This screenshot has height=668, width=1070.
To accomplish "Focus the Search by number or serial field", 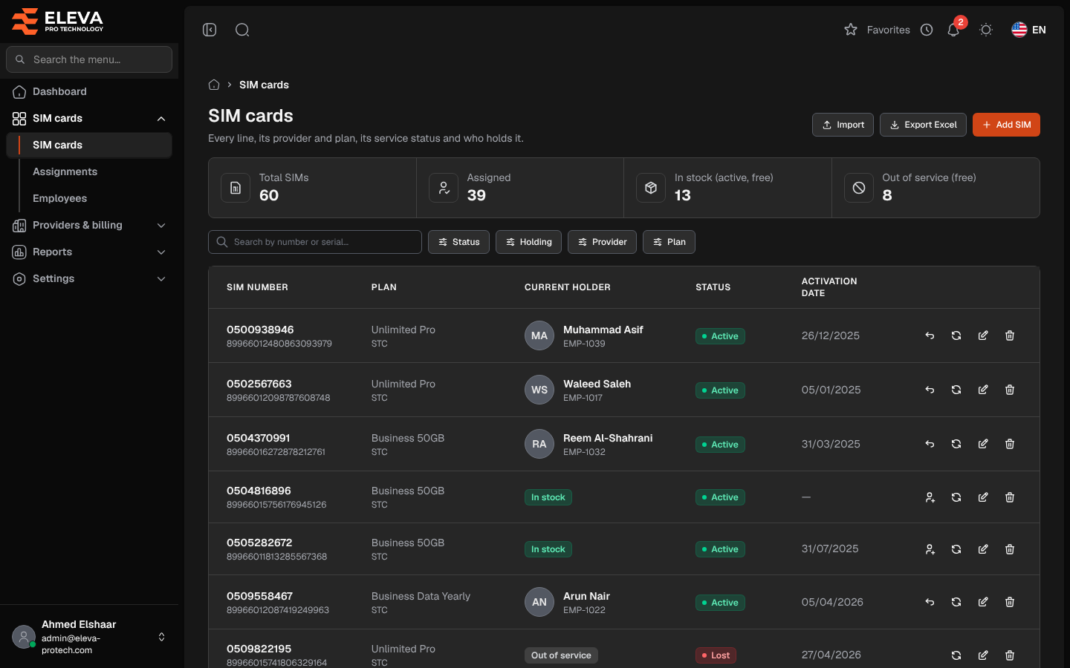I will 315,242.
